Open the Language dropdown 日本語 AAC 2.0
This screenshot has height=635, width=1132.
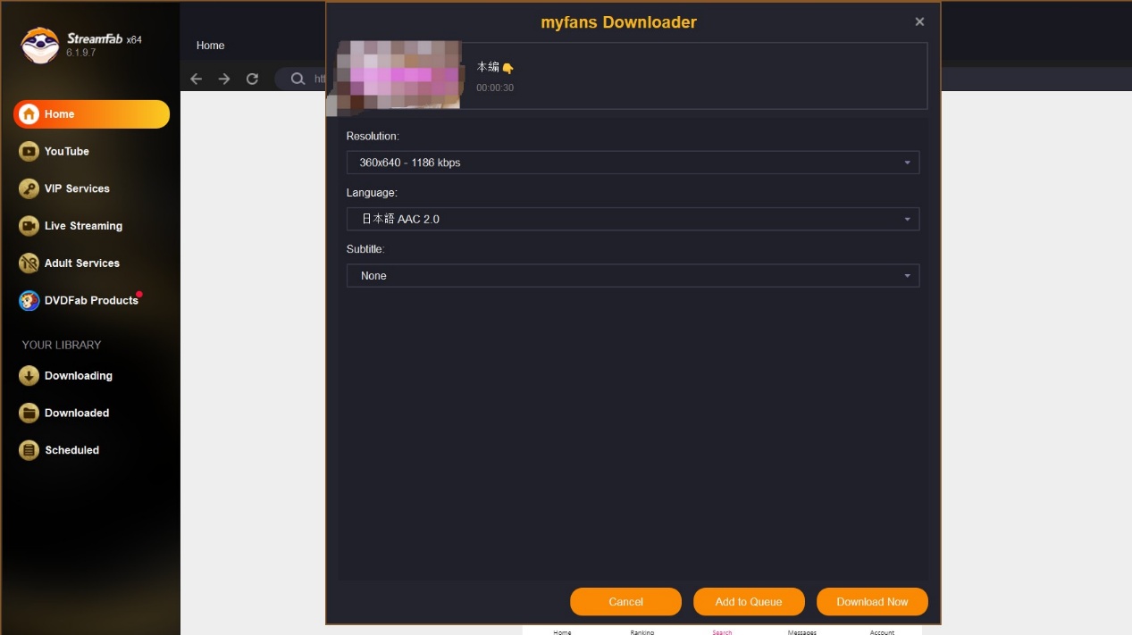tap(633, 219)
